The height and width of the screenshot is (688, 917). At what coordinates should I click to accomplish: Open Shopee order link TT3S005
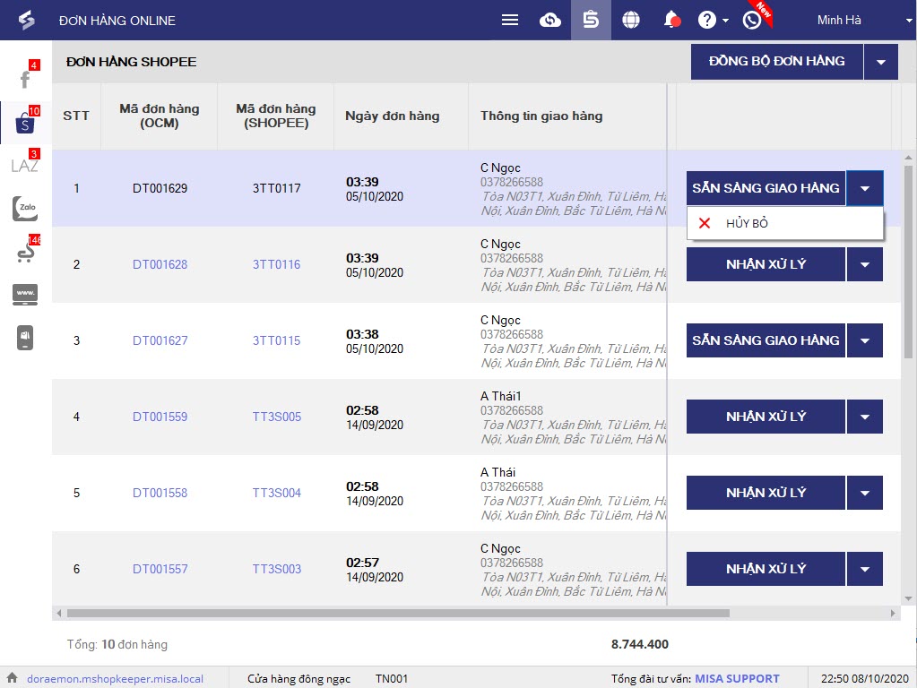[x=277, y=417]
